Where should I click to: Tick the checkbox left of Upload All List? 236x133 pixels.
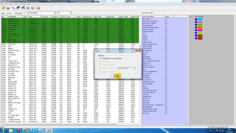pos(101,68)
